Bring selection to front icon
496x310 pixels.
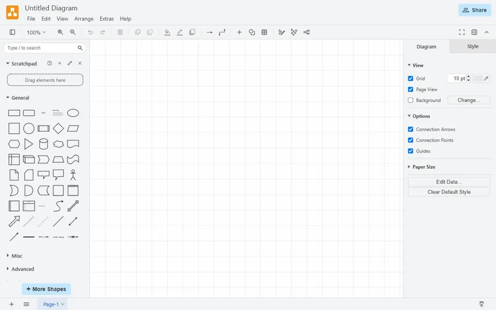[137, 32]
